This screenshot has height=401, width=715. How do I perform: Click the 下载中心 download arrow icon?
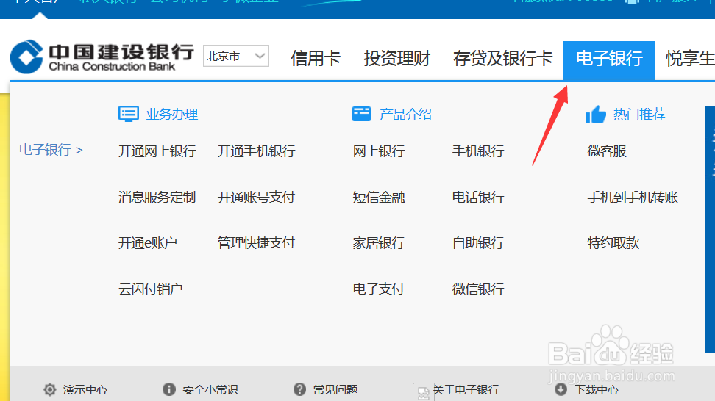coord(561,389)
